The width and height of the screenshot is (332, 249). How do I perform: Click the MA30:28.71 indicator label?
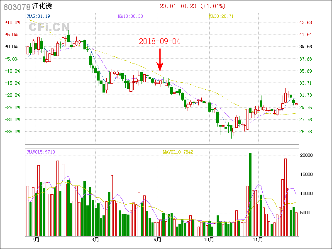point(221,16)
